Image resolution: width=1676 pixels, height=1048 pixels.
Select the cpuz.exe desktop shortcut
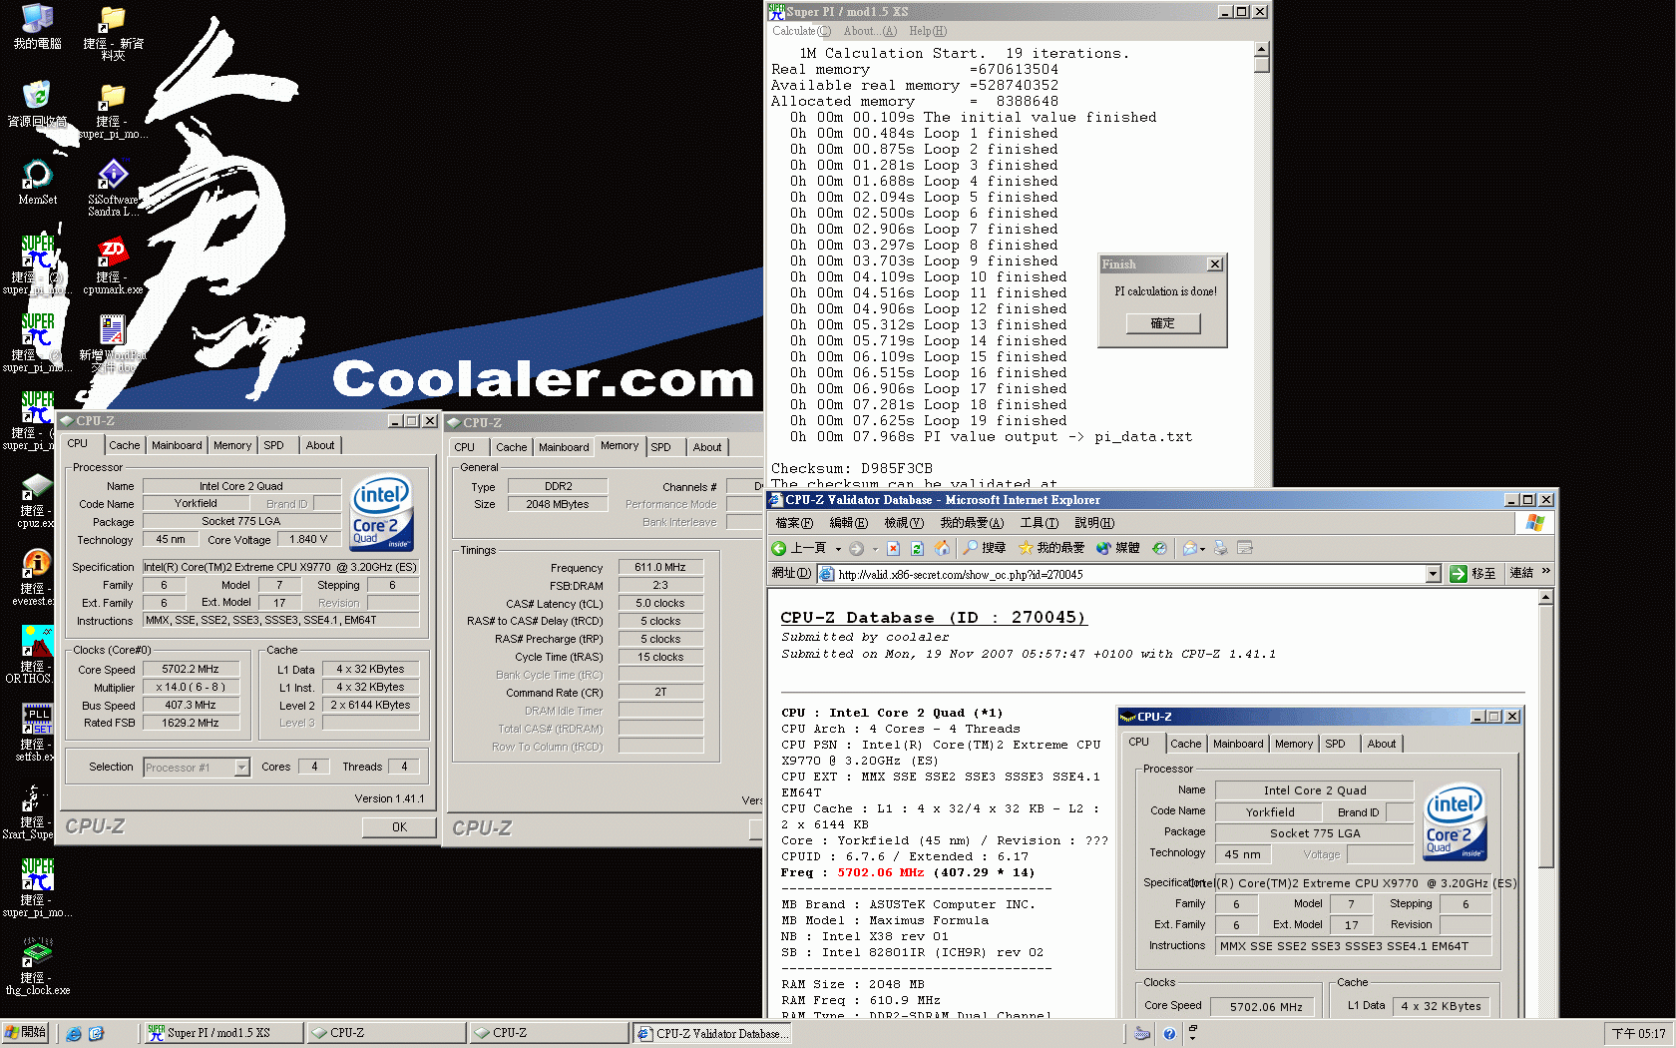click(x=36, y=499)
